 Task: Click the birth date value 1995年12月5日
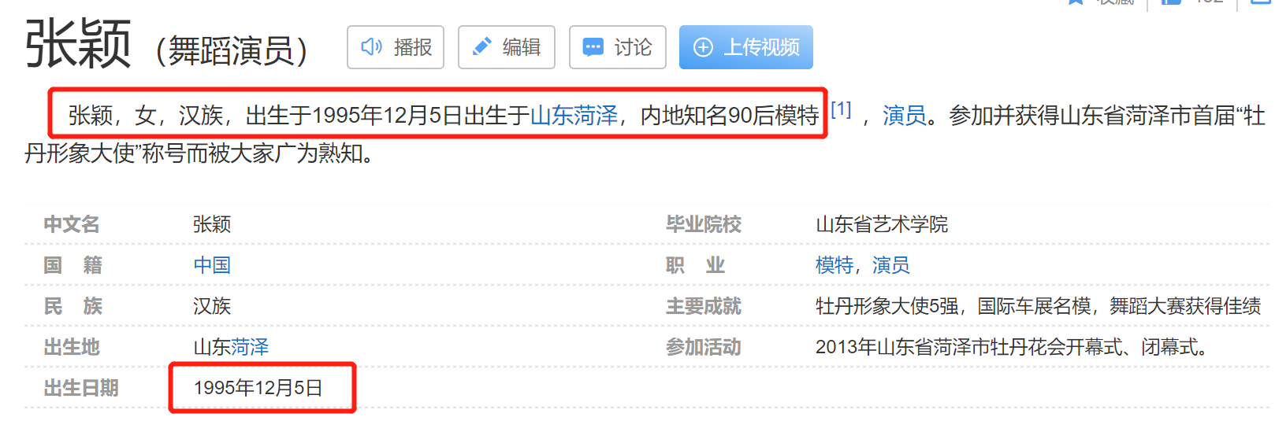pyautogui.click(x=258, y=388)
